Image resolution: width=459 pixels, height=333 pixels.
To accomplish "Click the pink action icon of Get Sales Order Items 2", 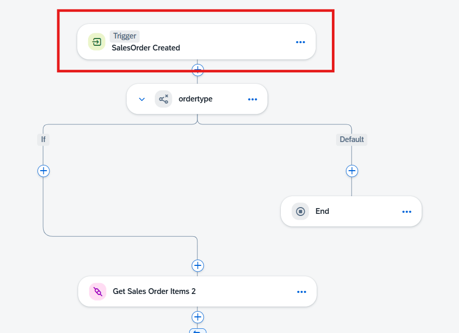I will [x=97, y=291].
